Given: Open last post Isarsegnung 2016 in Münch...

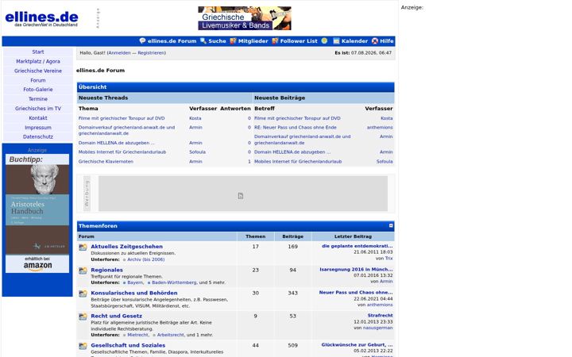Looking at the screenshot, I should pos(356,269).
